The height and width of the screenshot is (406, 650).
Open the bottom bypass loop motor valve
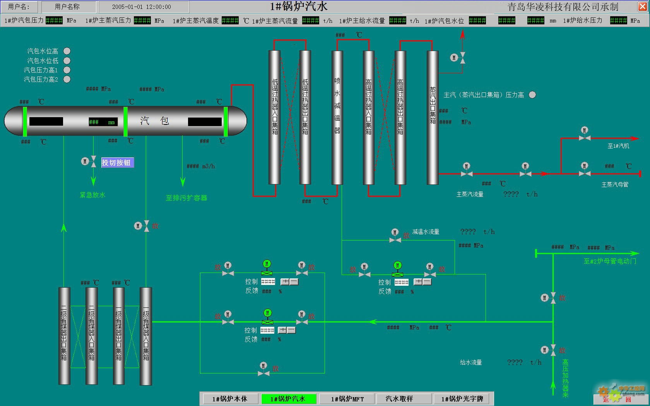click(263, 369)
